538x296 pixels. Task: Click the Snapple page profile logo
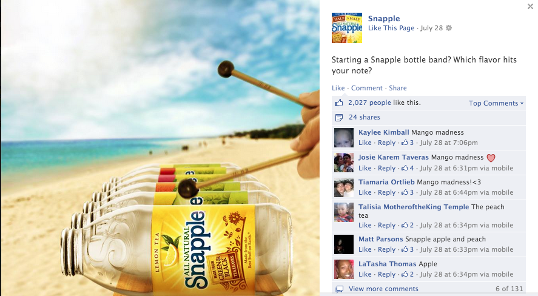coord(347,28)
